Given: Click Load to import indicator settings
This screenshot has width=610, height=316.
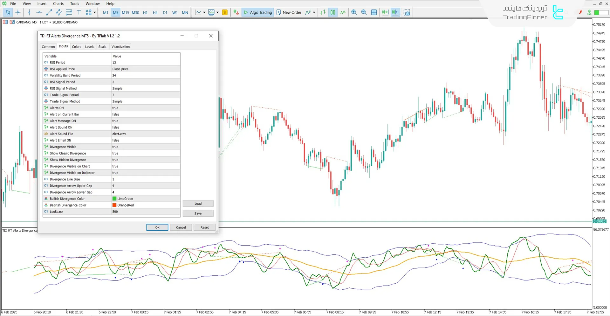Looking at the screenshot, I should (x=198, y=203).
